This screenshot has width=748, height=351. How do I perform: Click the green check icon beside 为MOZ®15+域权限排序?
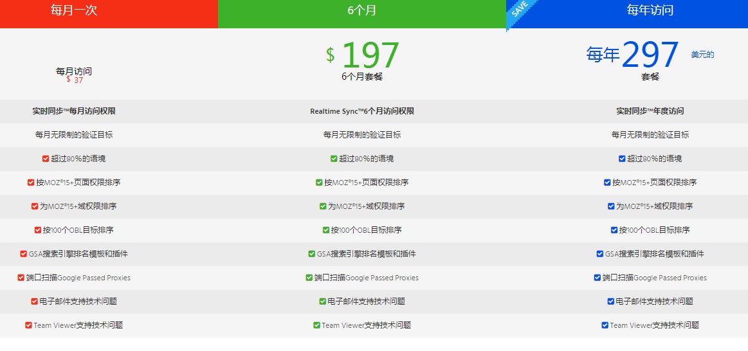point(323,206)
